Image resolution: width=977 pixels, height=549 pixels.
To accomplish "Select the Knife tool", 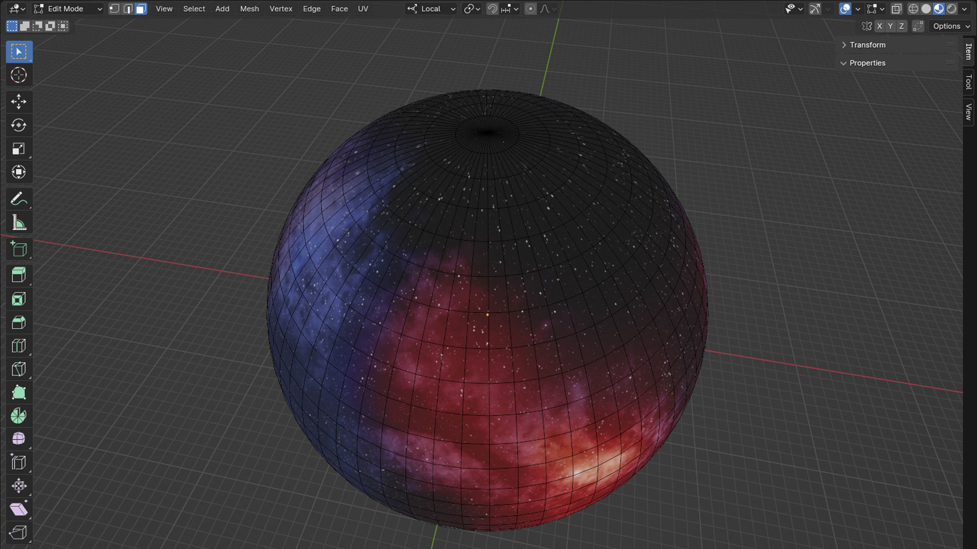I will (19, 369).
